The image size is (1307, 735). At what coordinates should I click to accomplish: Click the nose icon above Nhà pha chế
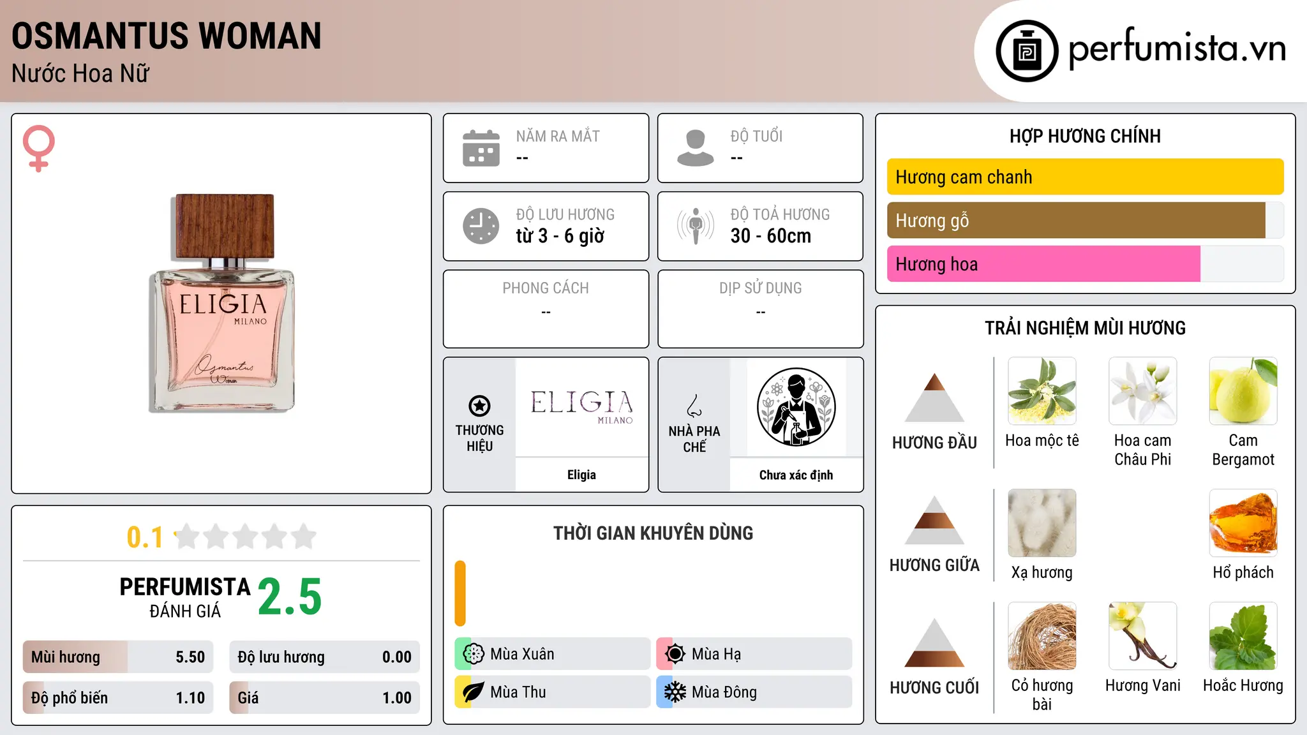(x=694, y=406)
